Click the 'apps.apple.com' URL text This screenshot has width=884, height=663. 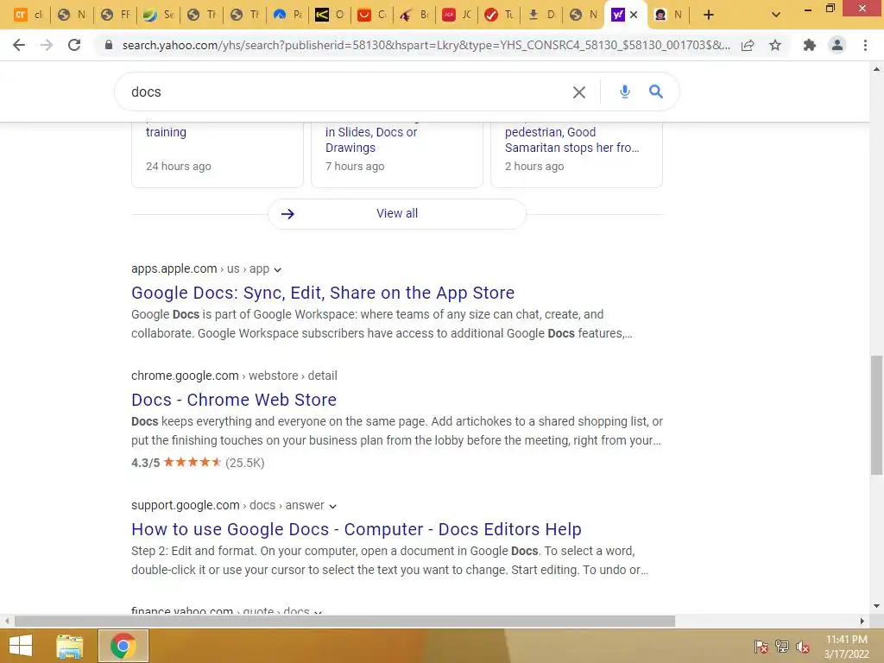pyautogui.click(x=174, y=268)
